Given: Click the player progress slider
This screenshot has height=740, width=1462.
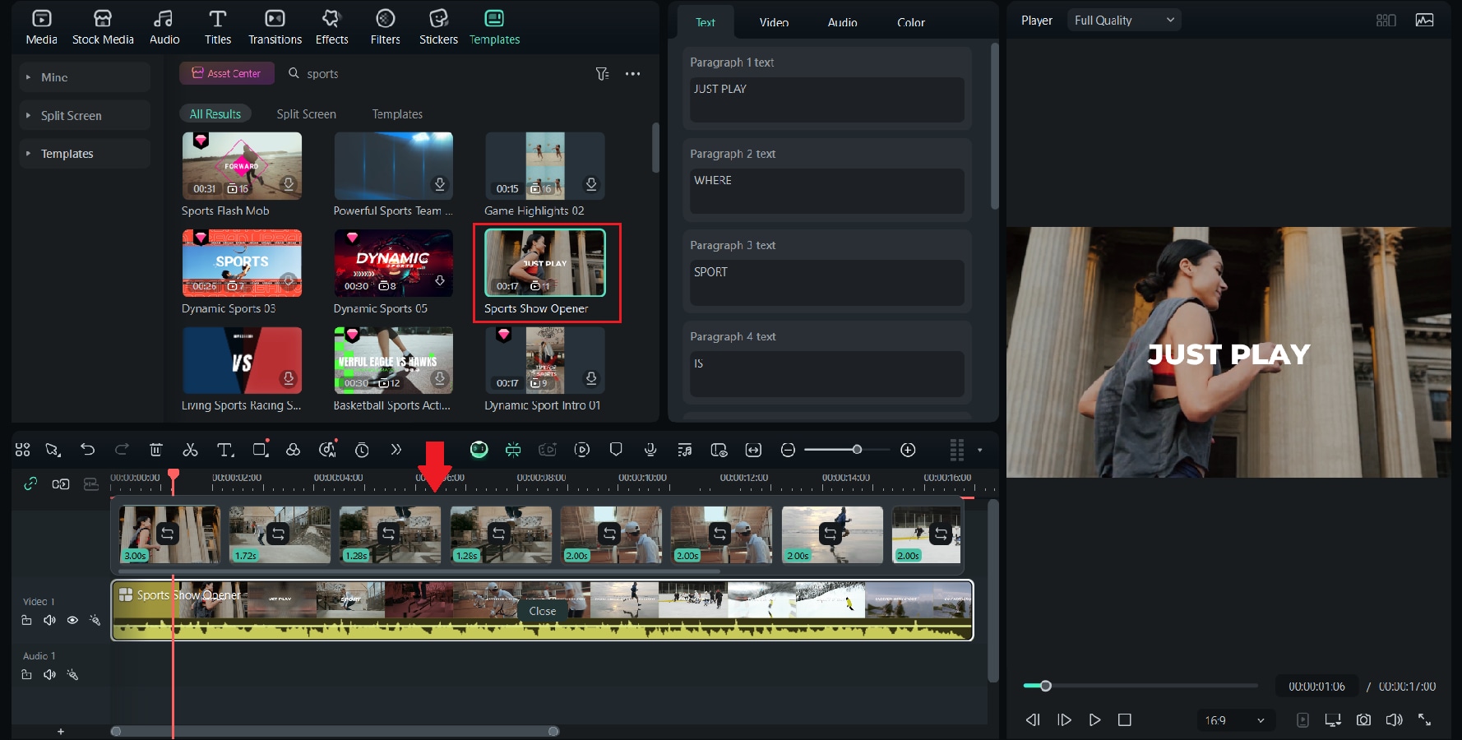Looking at the screenshot, I should tap(1140, 686).
